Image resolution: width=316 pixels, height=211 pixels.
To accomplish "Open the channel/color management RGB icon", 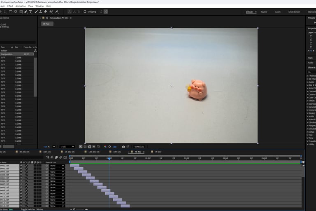I will [x=105, y=147].
